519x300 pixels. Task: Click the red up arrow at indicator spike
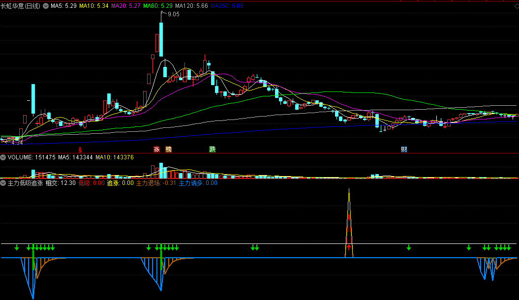pyautogui.click(x=349, y=247)
